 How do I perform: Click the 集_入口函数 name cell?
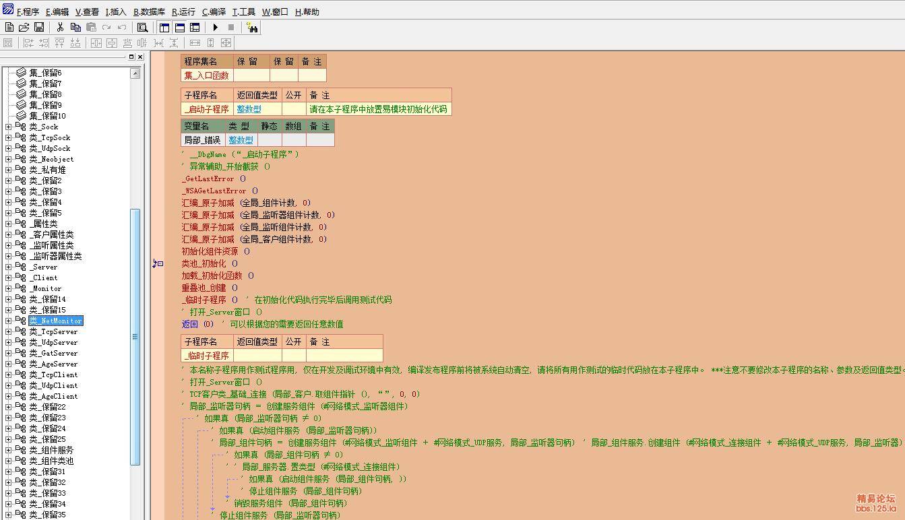207,75
